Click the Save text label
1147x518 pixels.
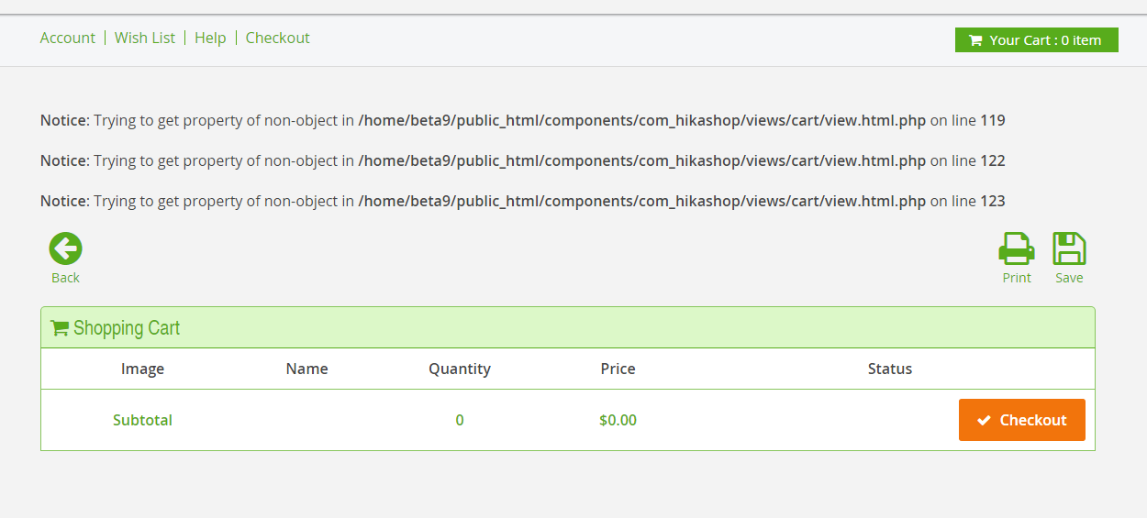(1069, 278)
